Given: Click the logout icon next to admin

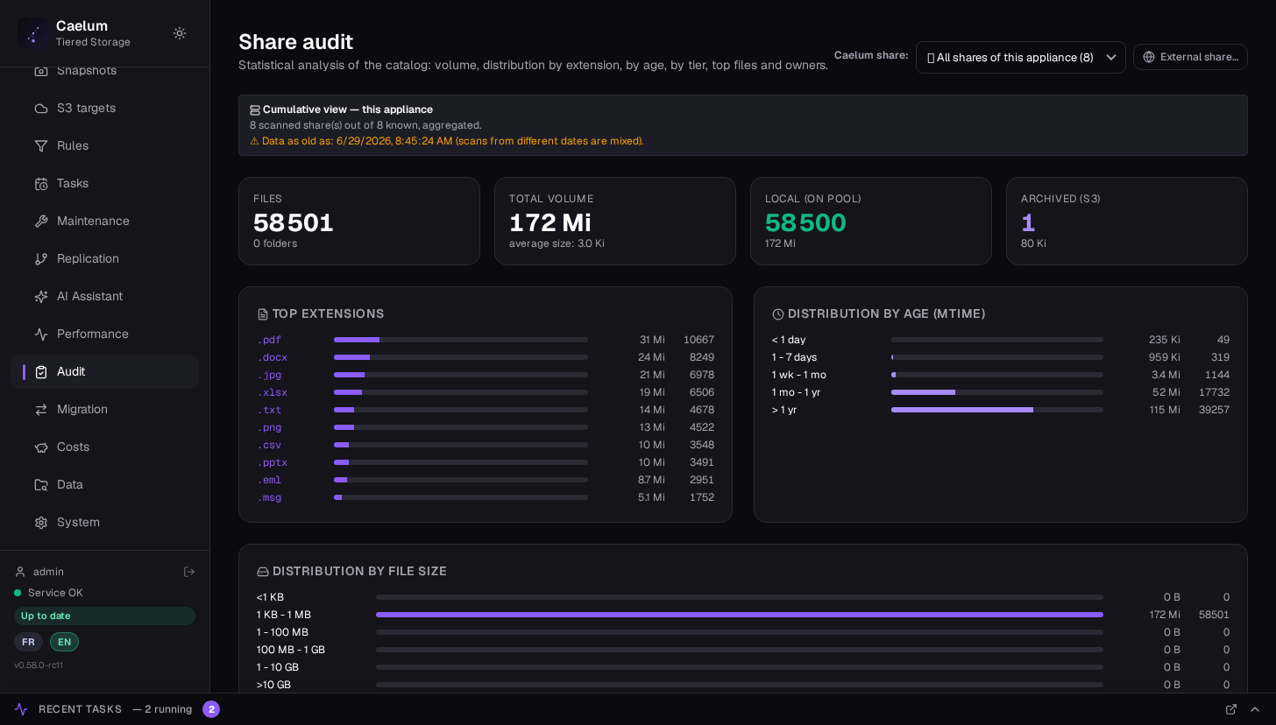Looking at the screenshot, I should (x=189, y=572).
